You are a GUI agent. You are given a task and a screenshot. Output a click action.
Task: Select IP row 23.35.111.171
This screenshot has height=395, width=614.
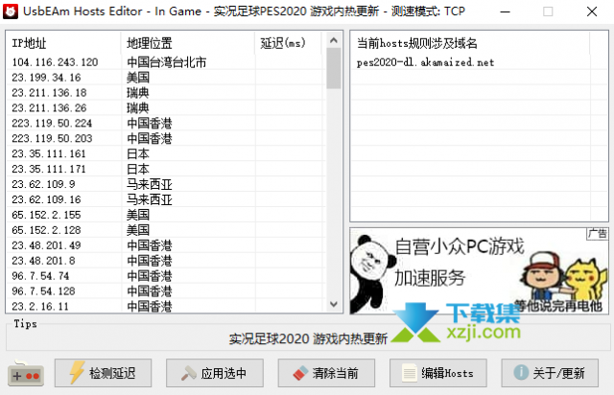pos(166,169)
